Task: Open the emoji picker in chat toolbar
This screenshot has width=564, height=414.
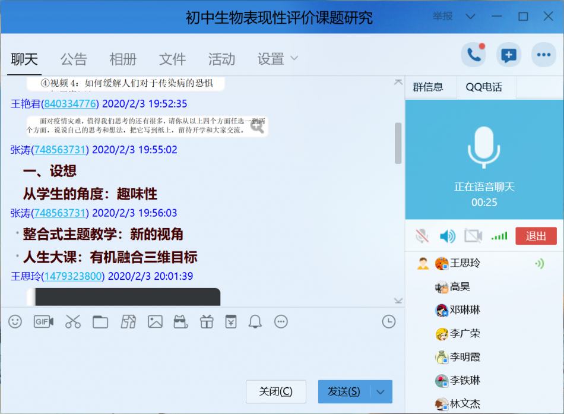Action: (15, 321)
